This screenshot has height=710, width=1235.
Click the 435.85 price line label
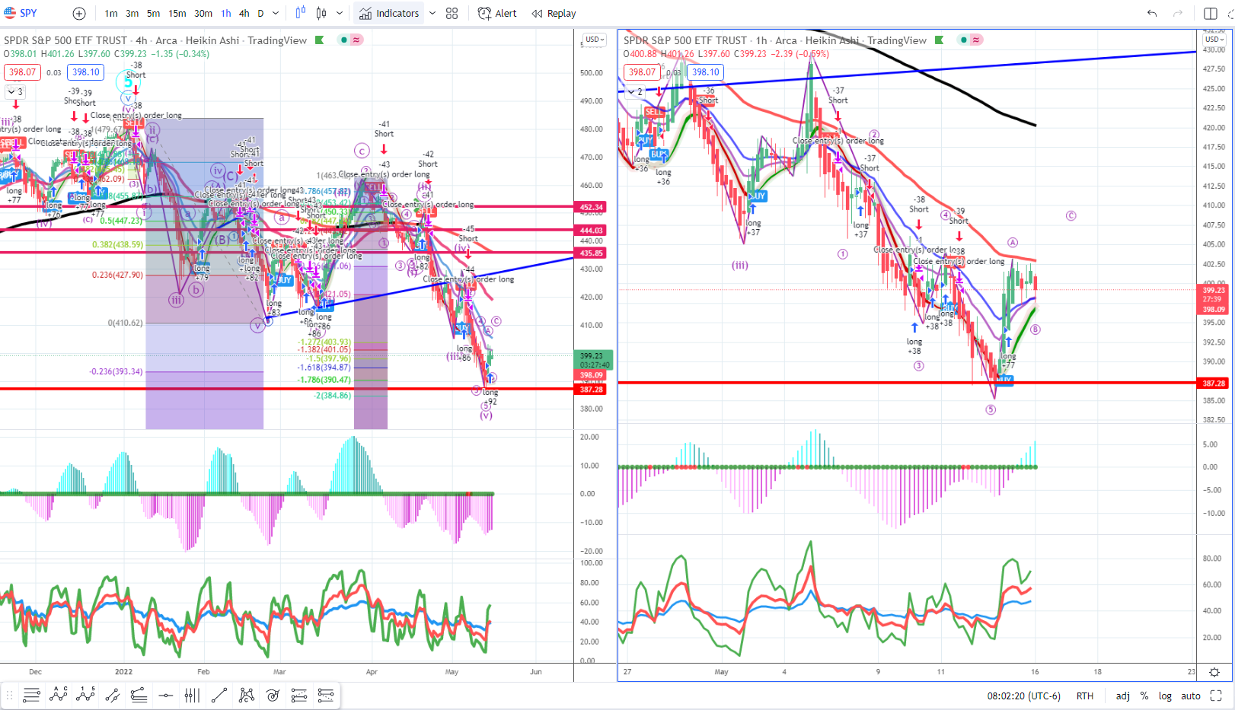[x=592, y=253]
